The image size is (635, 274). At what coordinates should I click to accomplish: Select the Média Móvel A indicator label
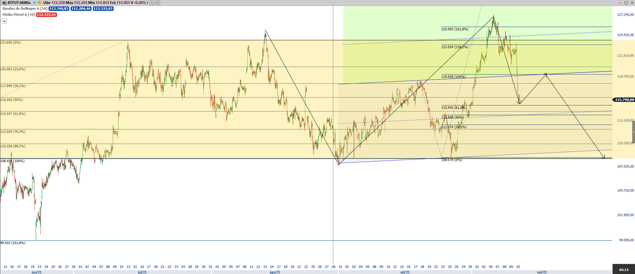point(18,15)
